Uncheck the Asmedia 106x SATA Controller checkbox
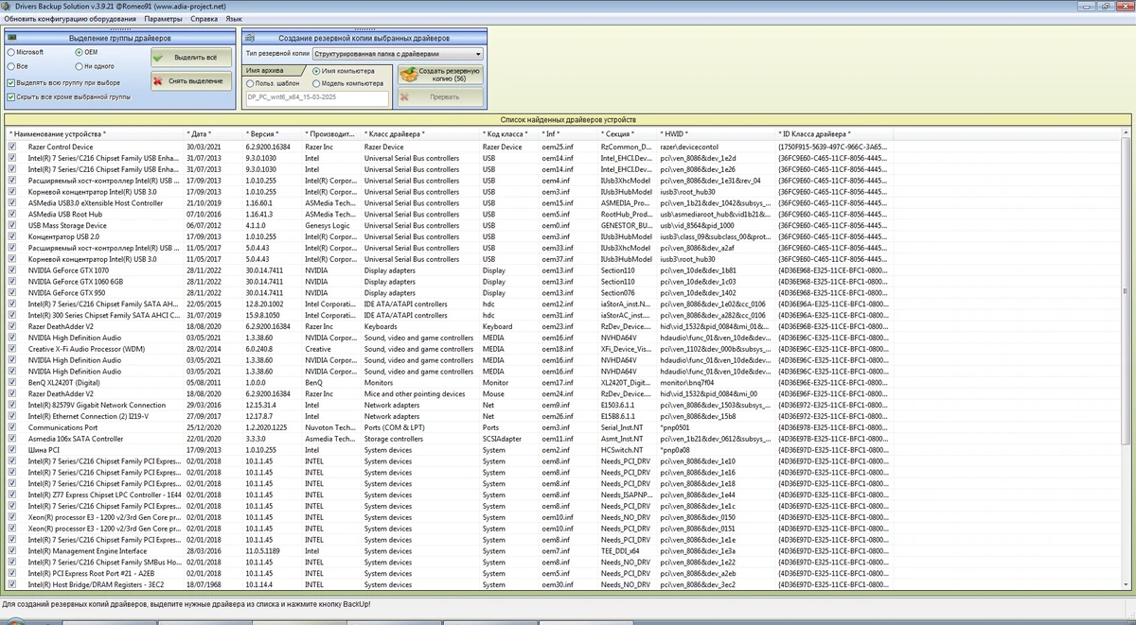Viewport: 1136px width, 625px height. click(12, 439)
